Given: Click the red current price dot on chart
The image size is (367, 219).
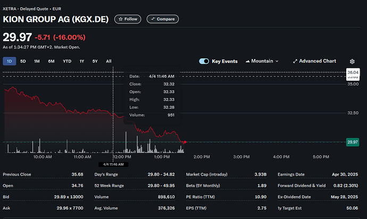Looking at the screenshot, I should 185,142.
